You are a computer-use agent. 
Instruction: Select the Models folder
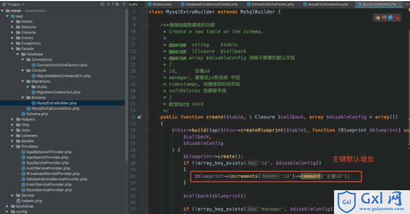pos(28,141)
